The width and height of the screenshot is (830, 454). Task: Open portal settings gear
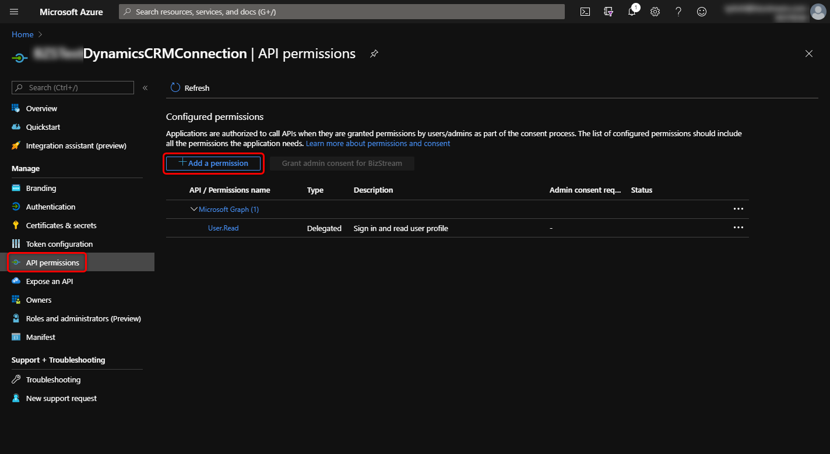655,12
